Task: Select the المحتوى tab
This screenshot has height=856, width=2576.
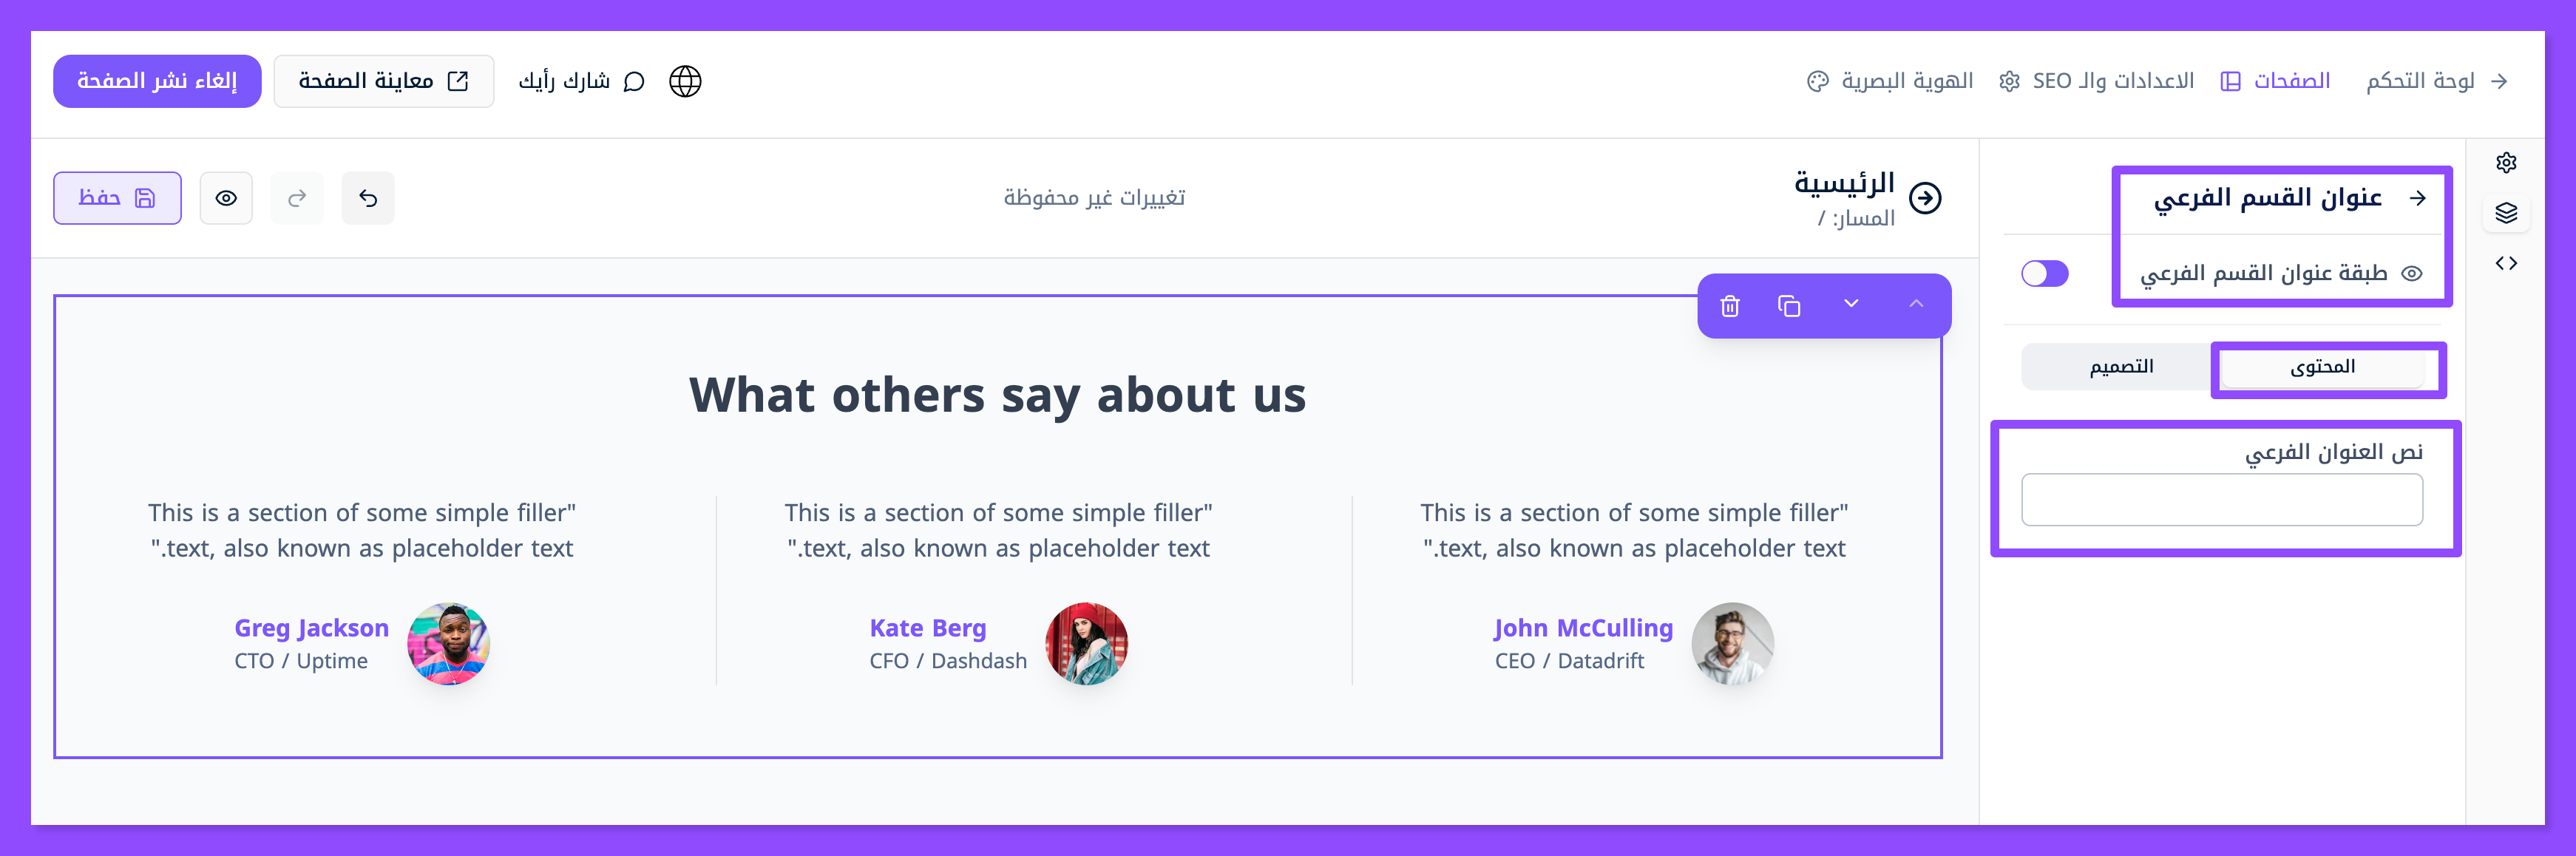Action: coord(2322,367)
